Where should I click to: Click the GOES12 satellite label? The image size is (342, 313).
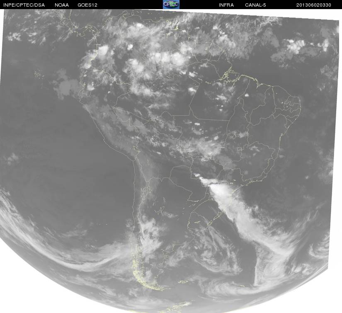click(x=87, y=5)
